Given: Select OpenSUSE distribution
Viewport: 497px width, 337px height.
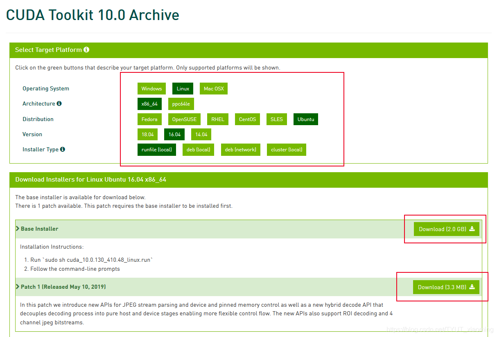Looking at the screenshot, I should (184, 119).
